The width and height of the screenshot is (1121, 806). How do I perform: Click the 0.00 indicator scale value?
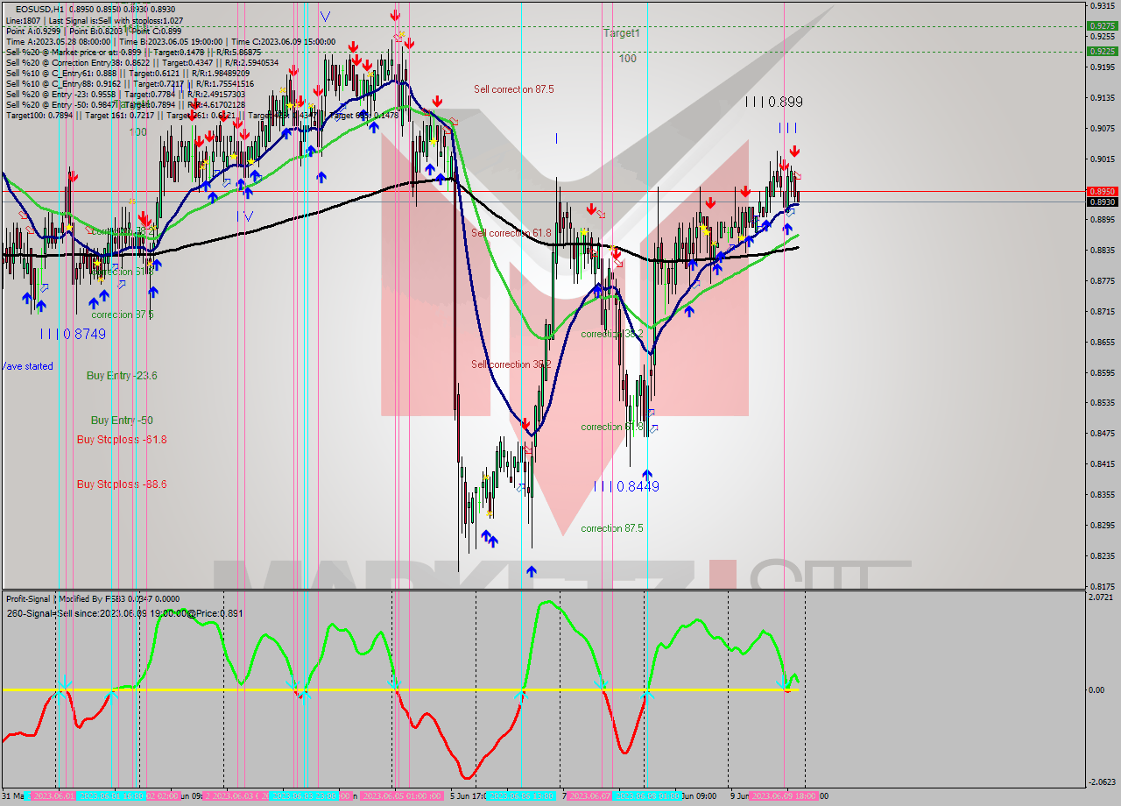click(1096, 689)
